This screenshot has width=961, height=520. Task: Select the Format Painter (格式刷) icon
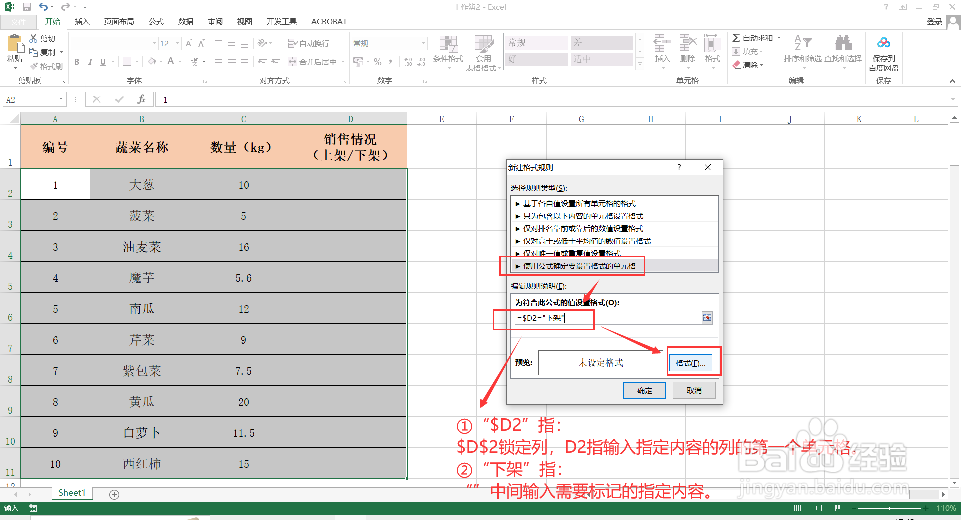coord(47,65)
